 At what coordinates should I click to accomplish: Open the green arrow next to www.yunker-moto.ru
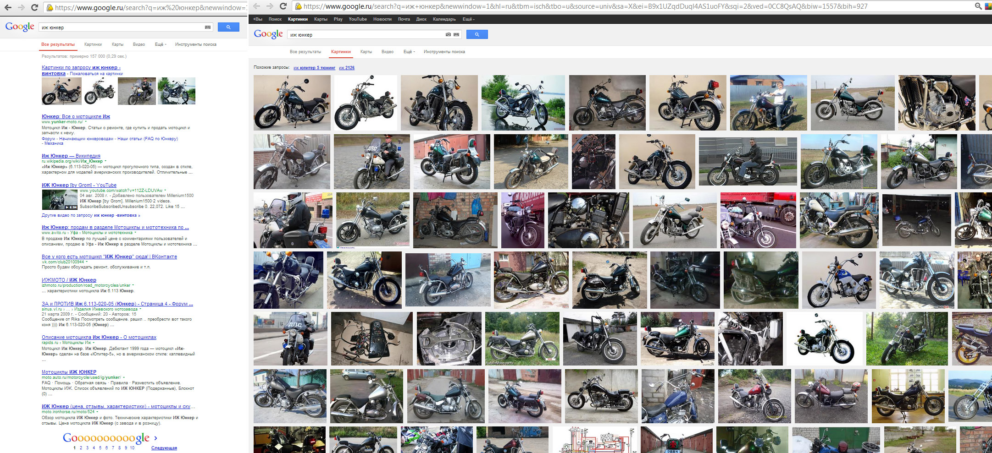click(x=86, y=122)
